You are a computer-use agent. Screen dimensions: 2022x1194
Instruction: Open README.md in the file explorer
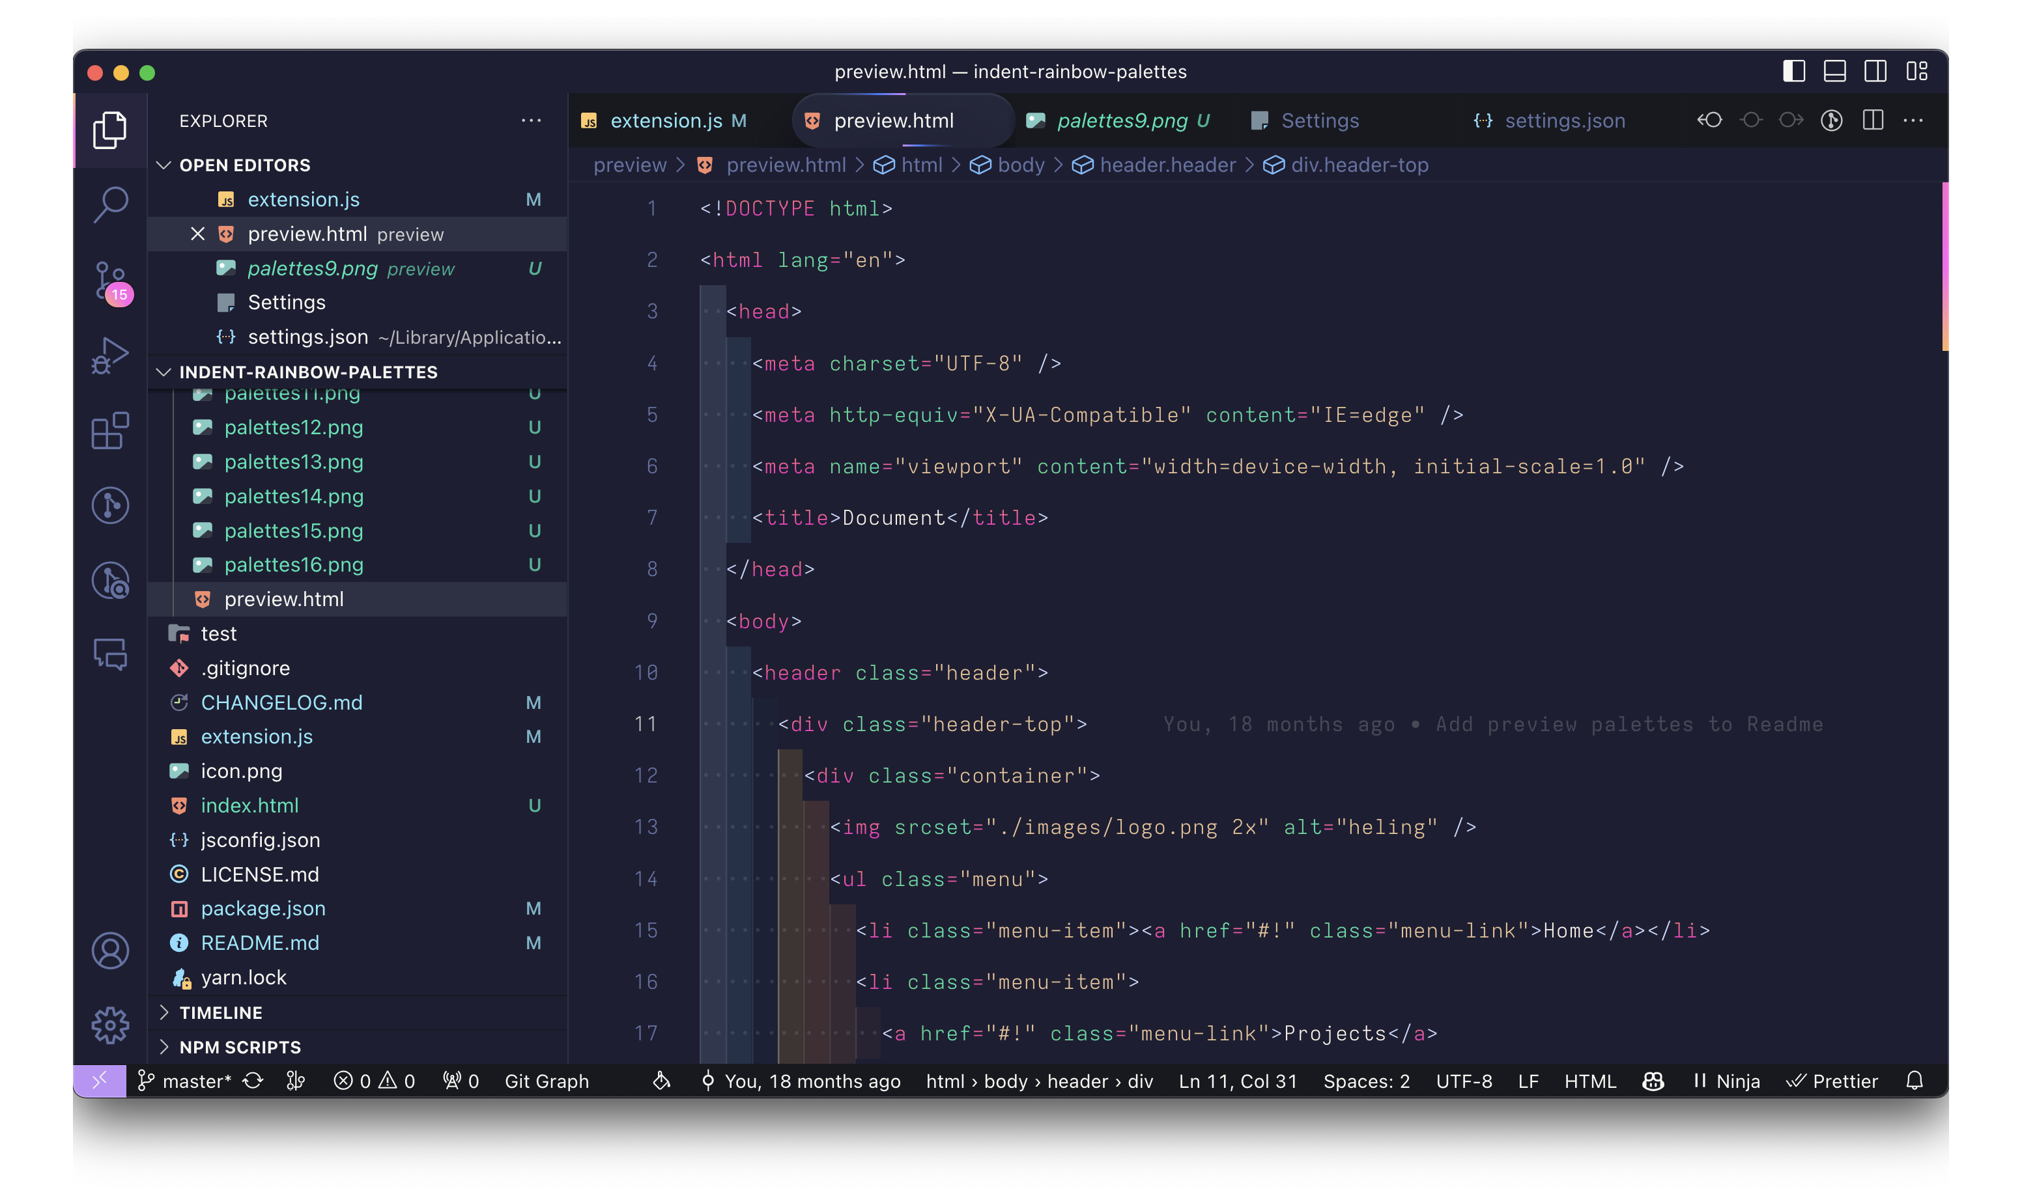click(x=259, y=942)
